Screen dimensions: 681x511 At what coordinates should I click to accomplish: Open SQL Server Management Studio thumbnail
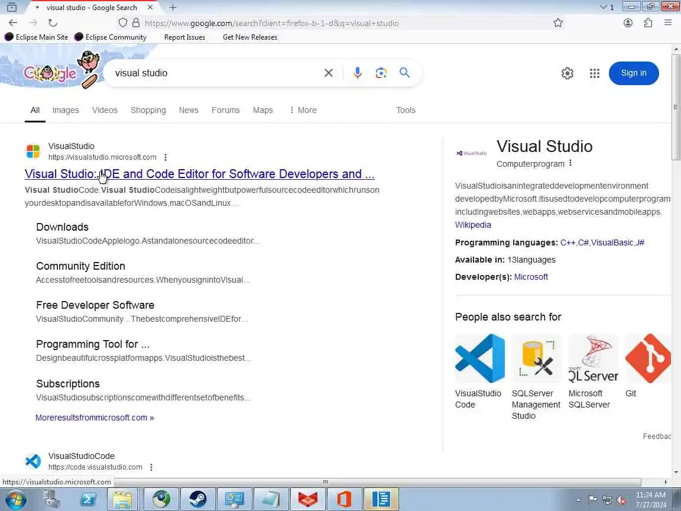pyautogui.click(x=537, y=358)
